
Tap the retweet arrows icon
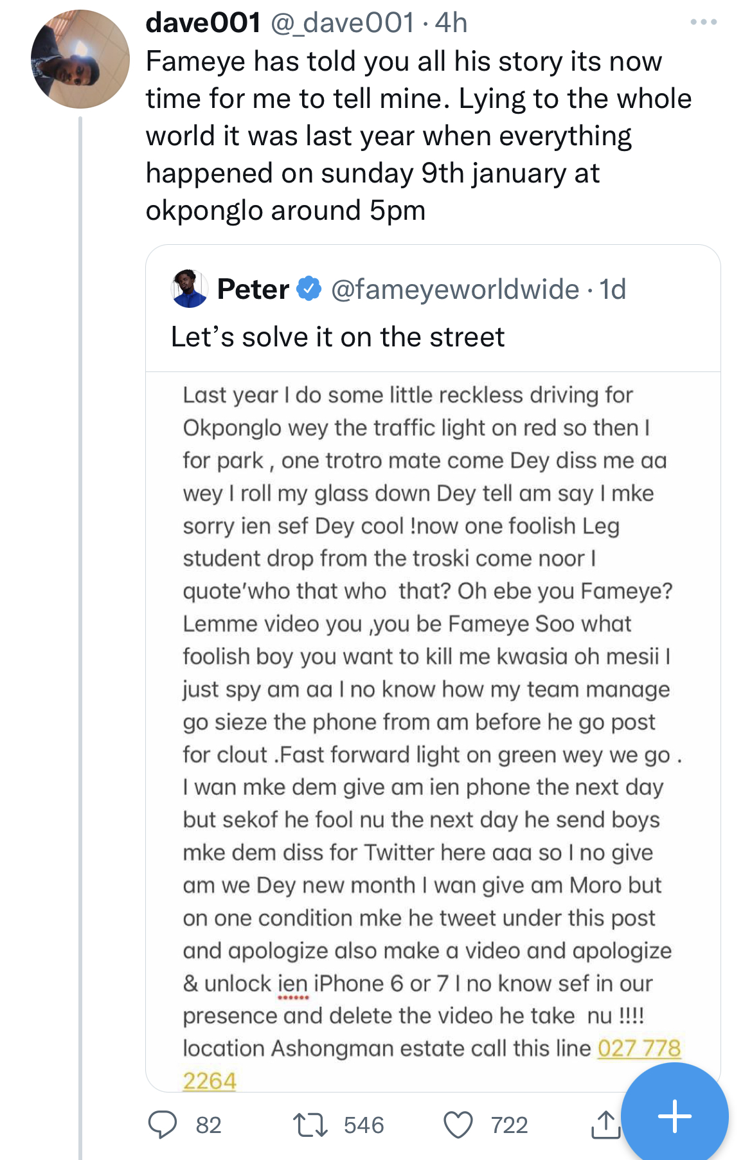tap(310, 1125)
